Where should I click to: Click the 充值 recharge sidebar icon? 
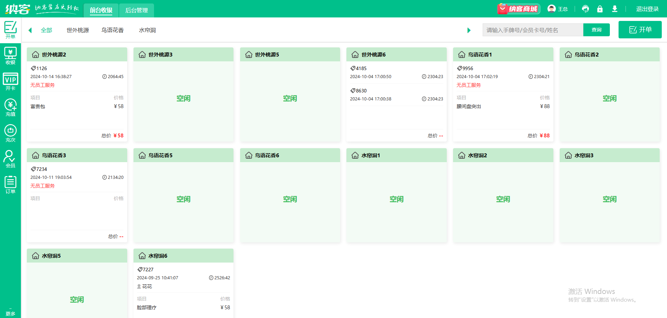coord(10,107)
